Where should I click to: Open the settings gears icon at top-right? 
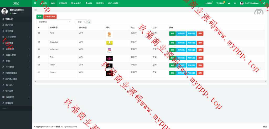pyautogui.click(x=264, y=3)
